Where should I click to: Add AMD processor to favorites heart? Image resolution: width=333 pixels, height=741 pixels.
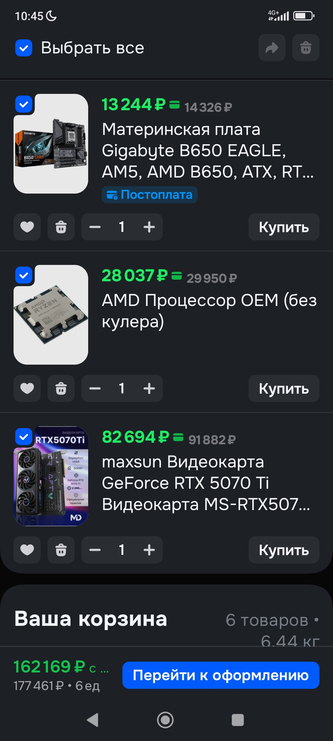[x=27, y=388]
